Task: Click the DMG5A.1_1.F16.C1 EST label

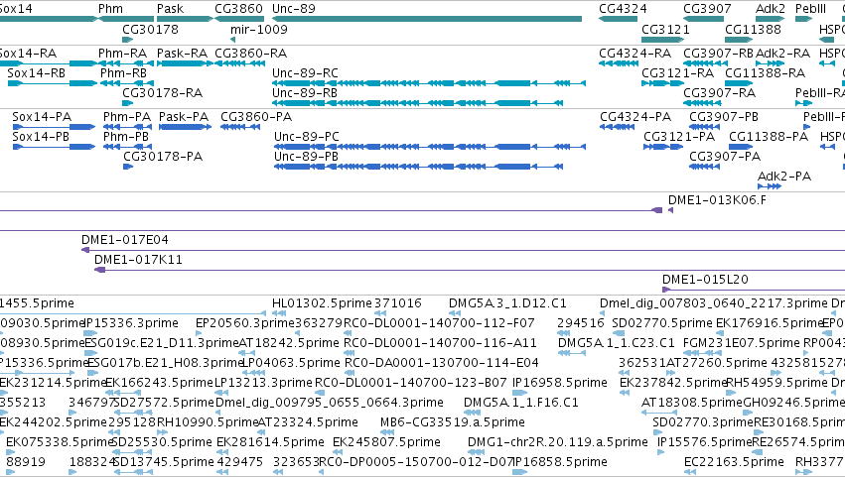Action: coord(520,404)
